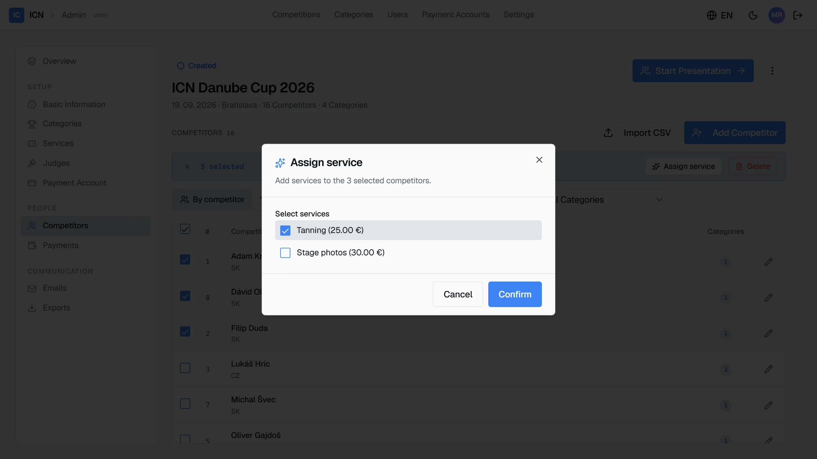The width and height of the screenshot is (817, 459).
Task: Edit Michal Švec with pencil icon
Action: tap(768, 405)
